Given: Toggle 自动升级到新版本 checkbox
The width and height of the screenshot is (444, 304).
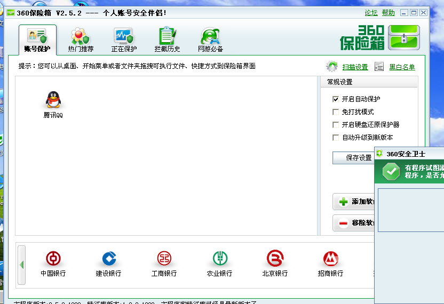Looking at the screenshot, I should [336, 138].
